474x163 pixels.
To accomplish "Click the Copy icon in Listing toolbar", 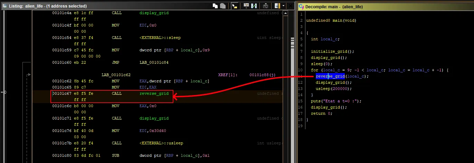I will point(215,6).
